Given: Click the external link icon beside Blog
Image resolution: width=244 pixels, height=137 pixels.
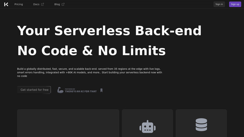Looking at the screenshot, I should coord(63,4).
